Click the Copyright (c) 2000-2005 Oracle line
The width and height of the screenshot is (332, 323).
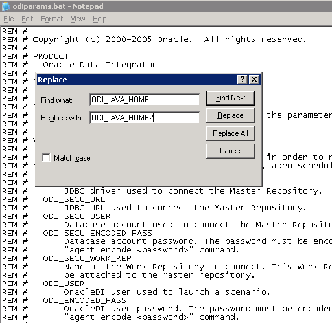[169, 39]
